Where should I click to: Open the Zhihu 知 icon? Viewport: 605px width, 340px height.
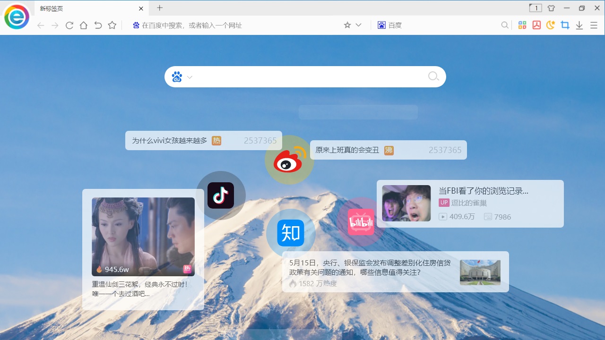[291, 233]
